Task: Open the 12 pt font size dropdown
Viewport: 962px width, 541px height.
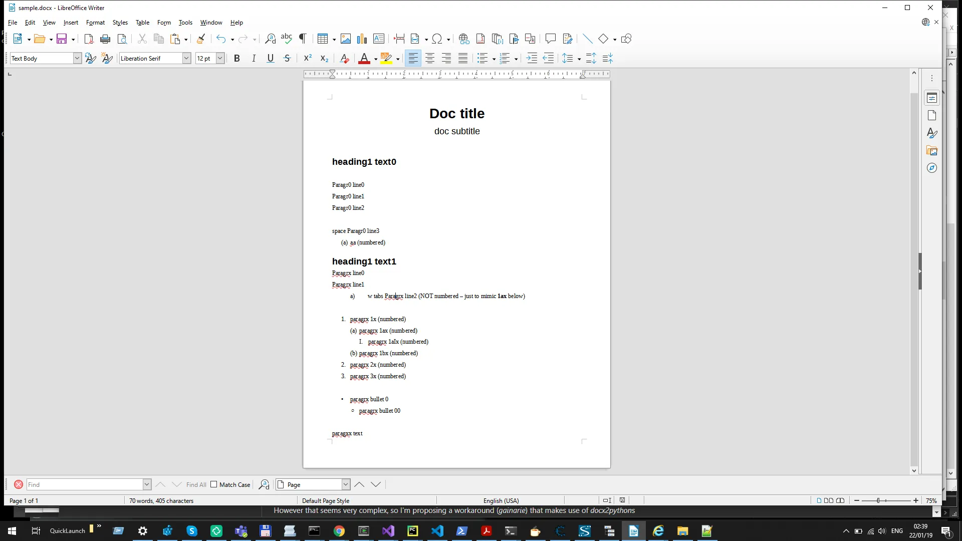Action: point(220,59)
